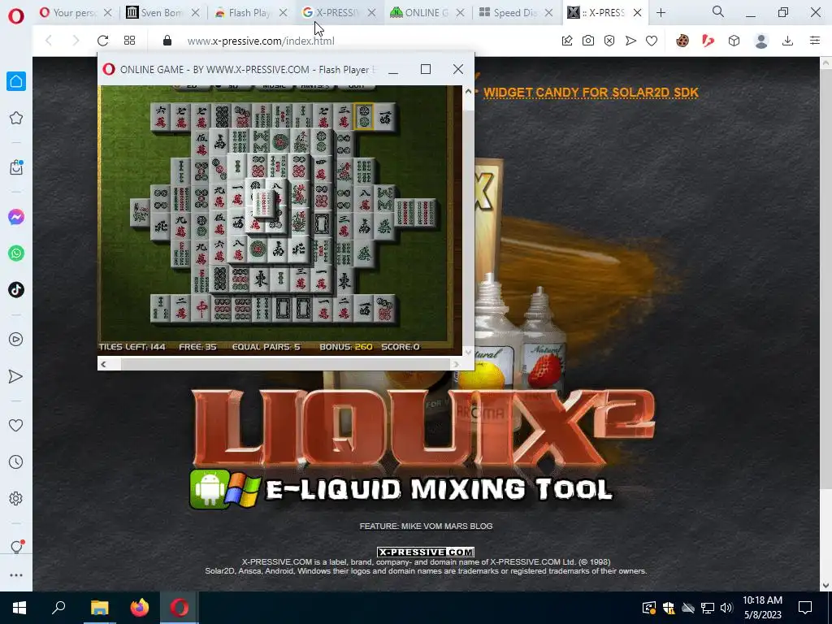Send page to My Flow from address bar
832x624 pixels.
point(630,41)
